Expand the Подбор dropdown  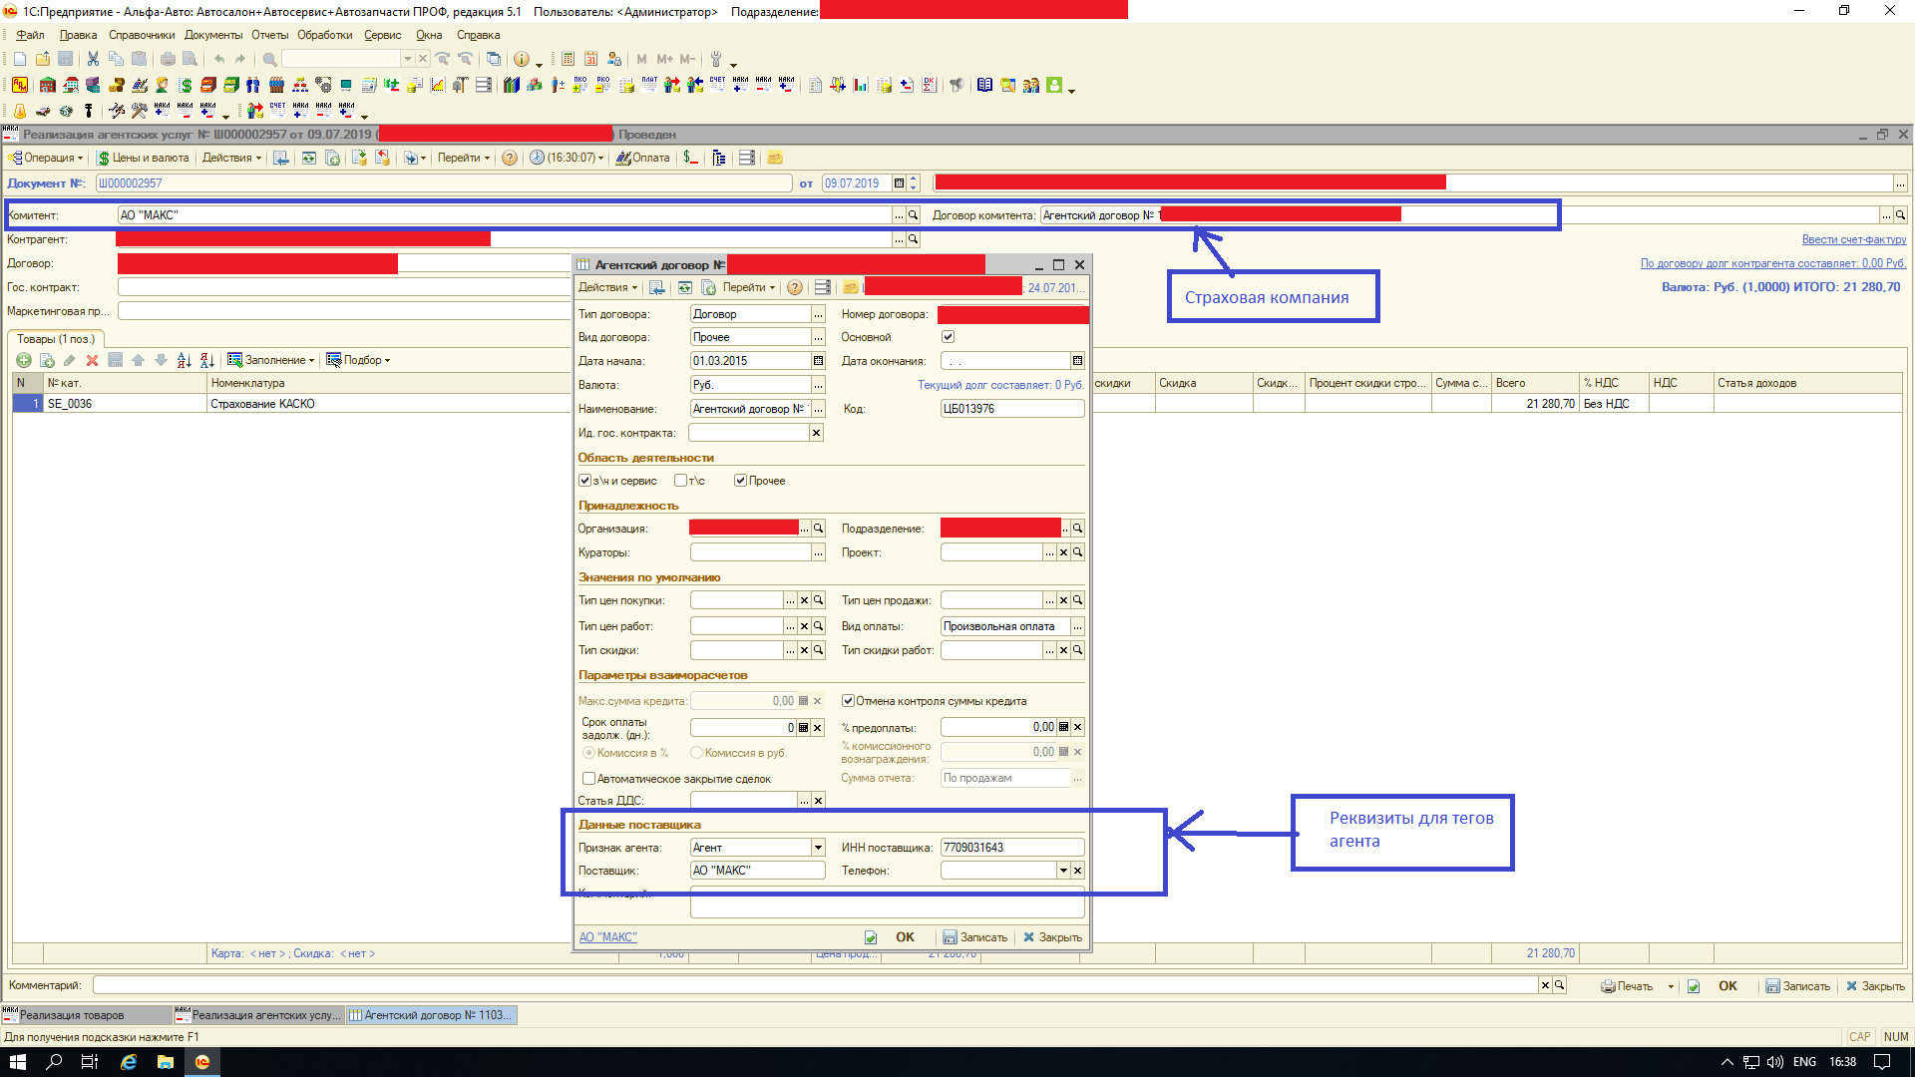pos(359,360)
